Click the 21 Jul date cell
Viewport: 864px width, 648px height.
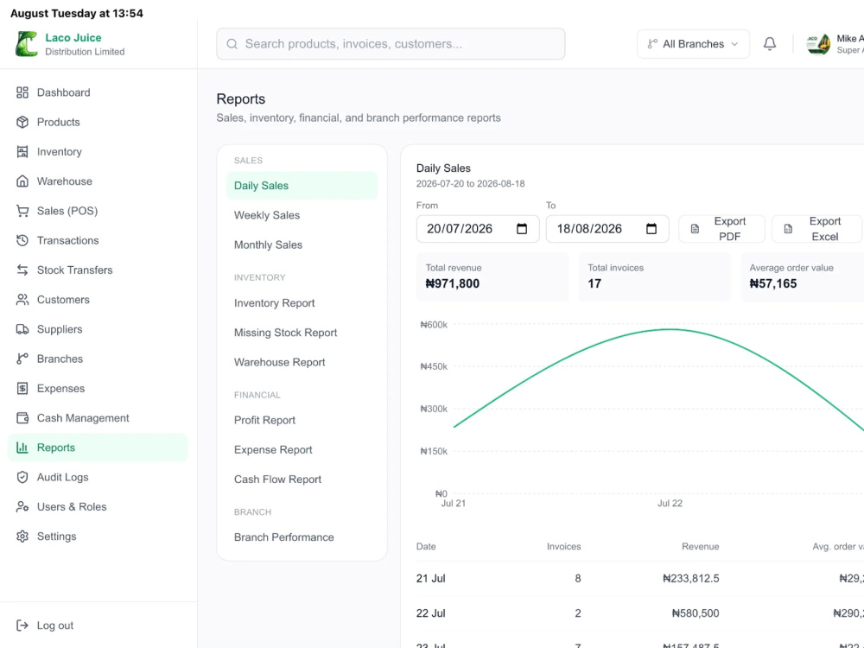[x=431, y=579]
